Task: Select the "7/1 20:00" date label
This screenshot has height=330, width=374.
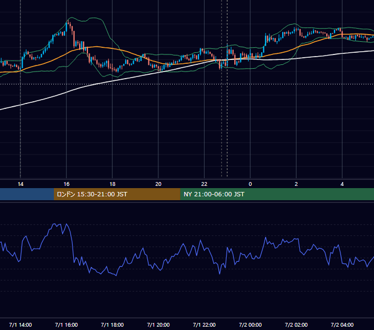Action: coord(158,325)
